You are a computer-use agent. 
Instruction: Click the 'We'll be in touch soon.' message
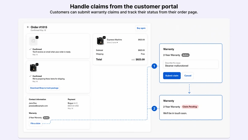click(x=175, y=113)
